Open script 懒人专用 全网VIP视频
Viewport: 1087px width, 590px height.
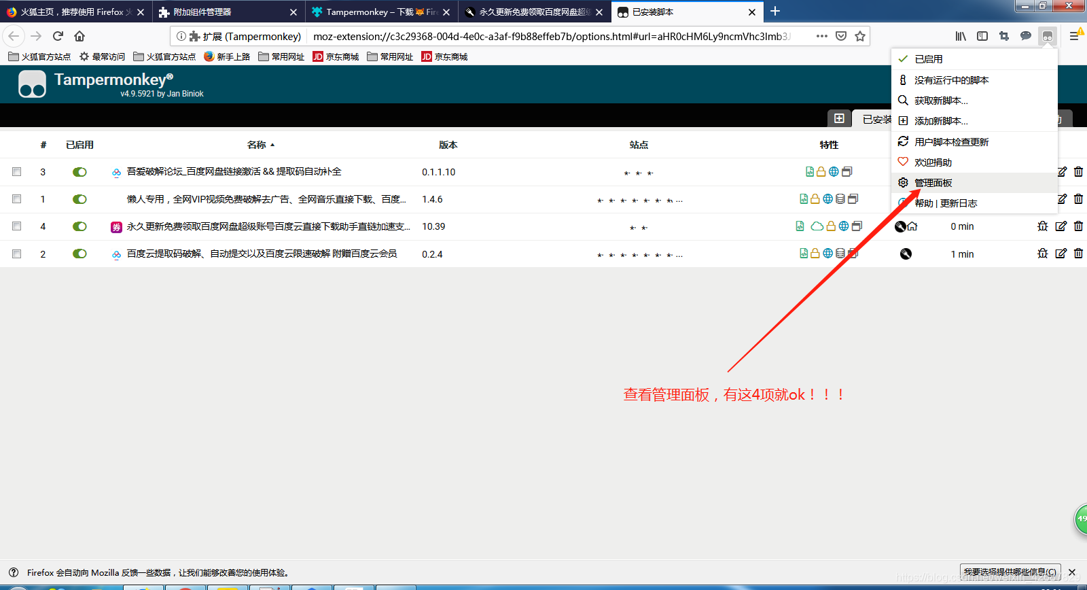pyautogui.click(x=266, y=199)
